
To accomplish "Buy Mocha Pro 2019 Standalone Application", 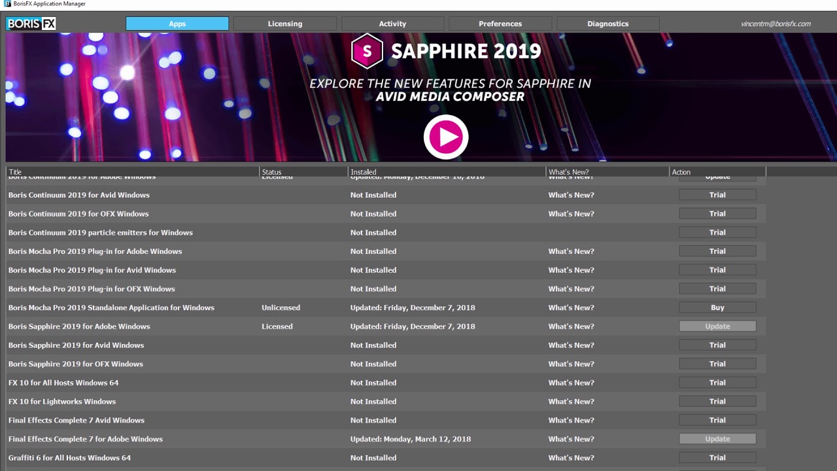I will coord(717,307).
